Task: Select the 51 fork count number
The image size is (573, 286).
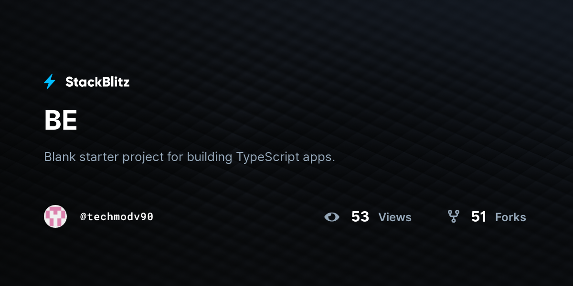Action: (478, 217)
